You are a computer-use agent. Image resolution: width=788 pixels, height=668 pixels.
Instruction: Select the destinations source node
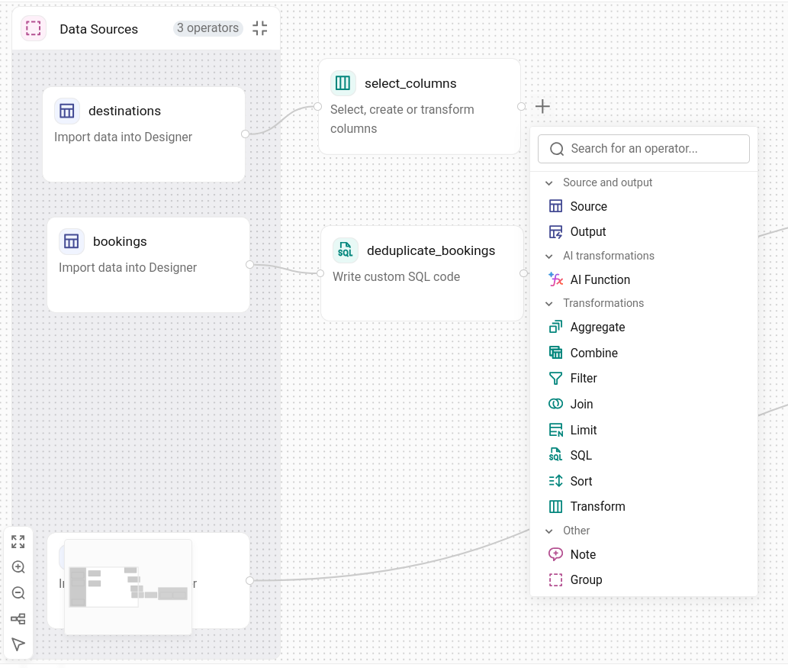coord(144,135)
